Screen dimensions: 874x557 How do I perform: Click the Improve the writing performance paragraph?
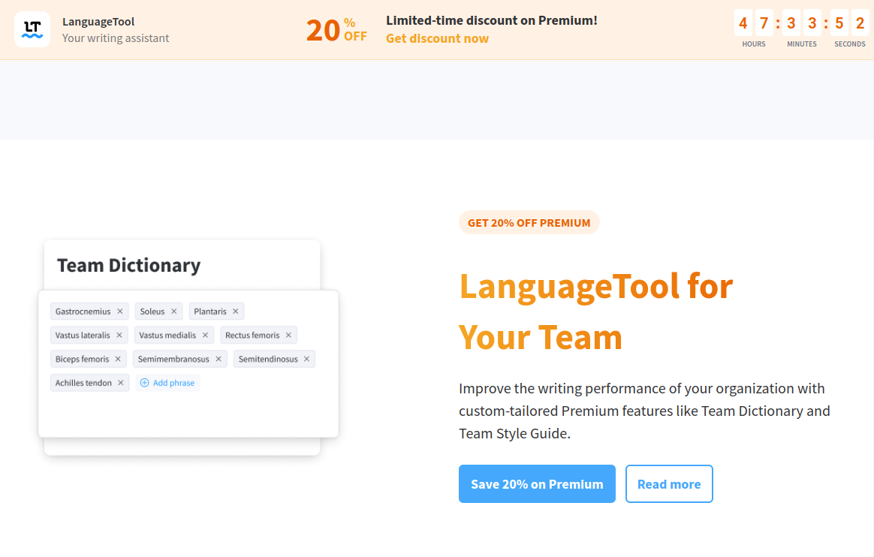(644, 411)
